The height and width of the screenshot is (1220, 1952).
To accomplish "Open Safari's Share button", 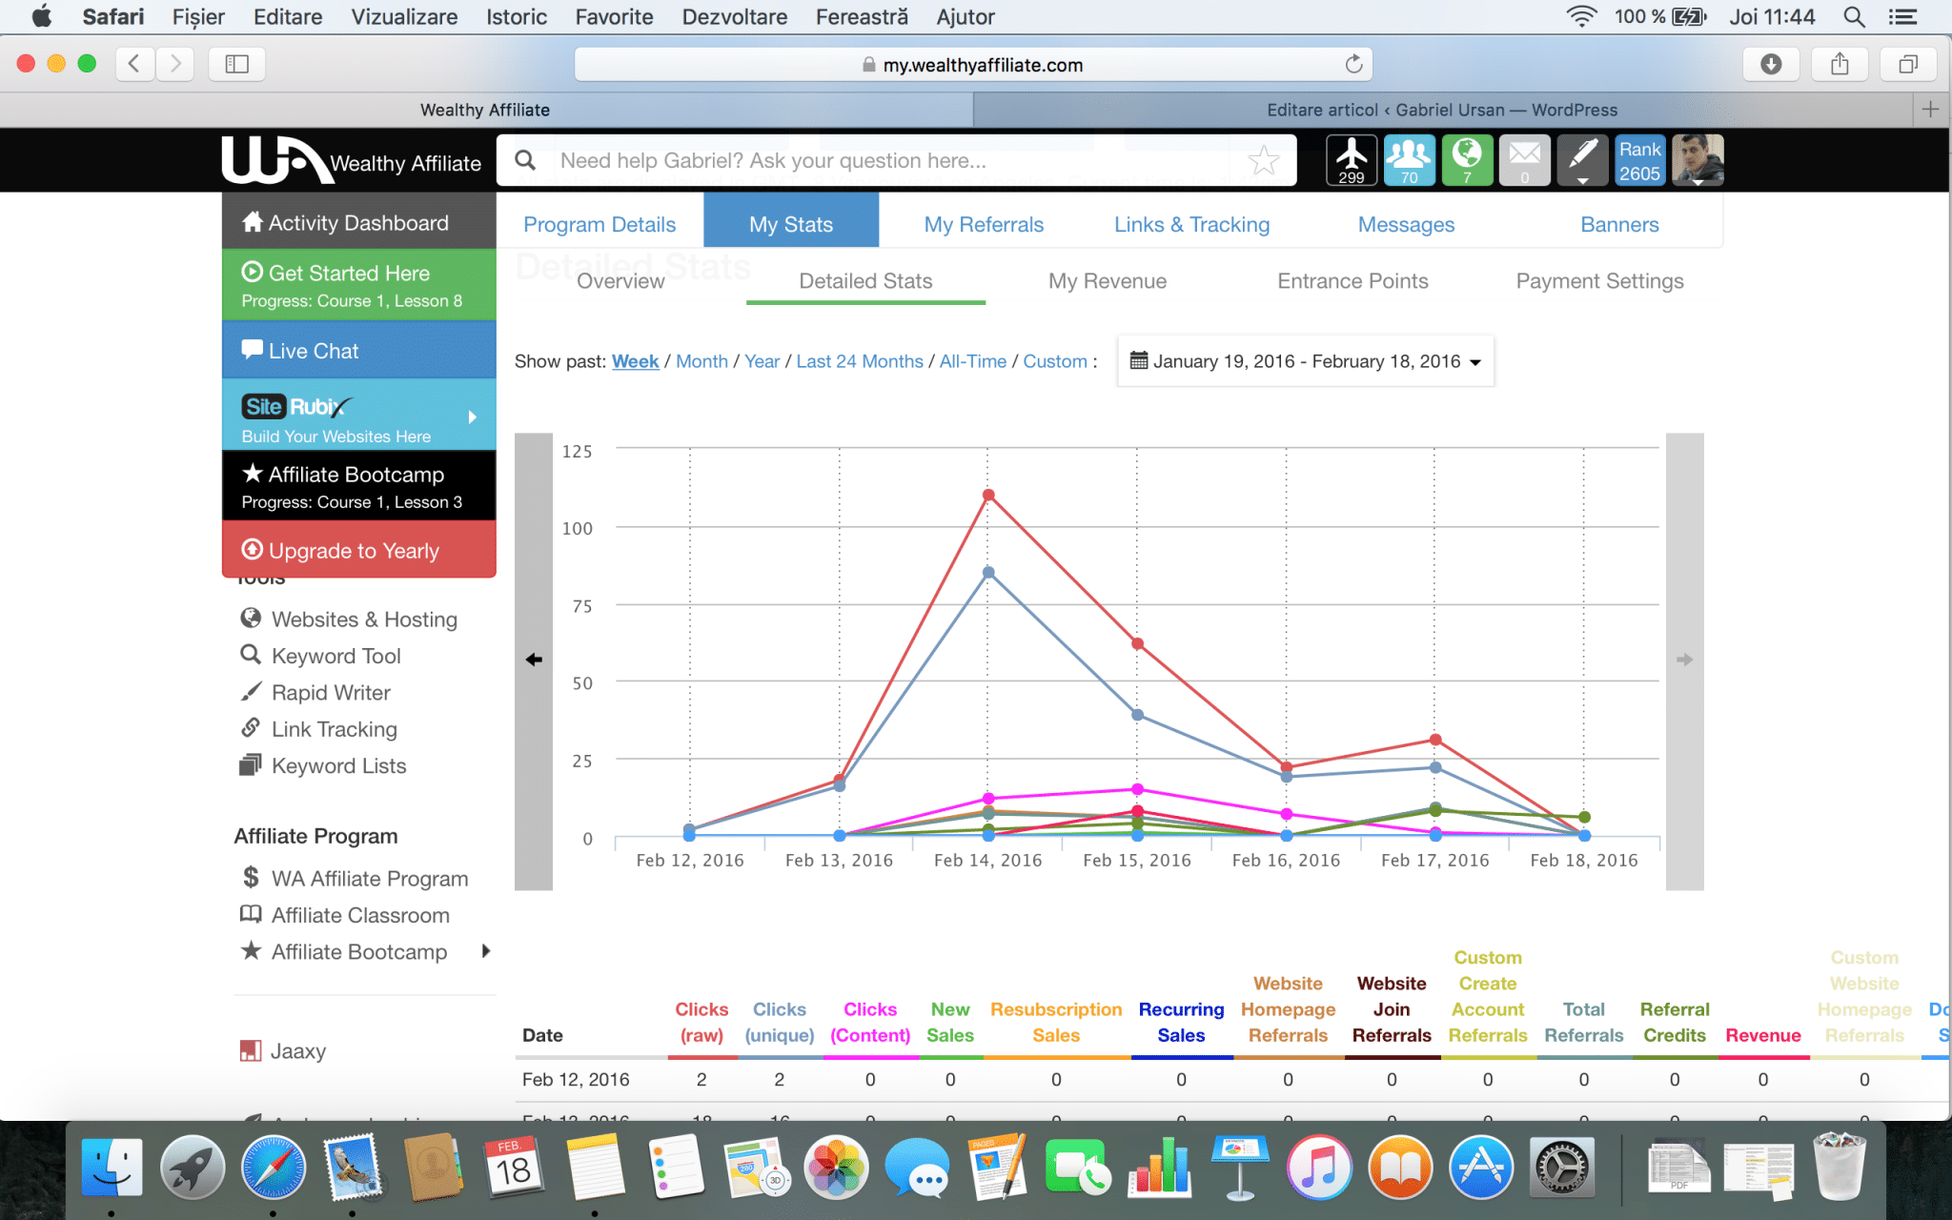I will coord(1840,64).
